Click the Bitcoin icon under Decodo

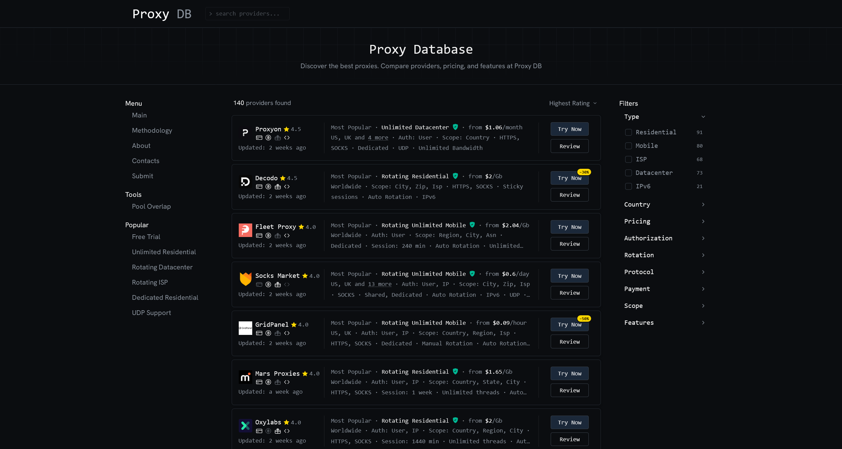coord(268,187)
